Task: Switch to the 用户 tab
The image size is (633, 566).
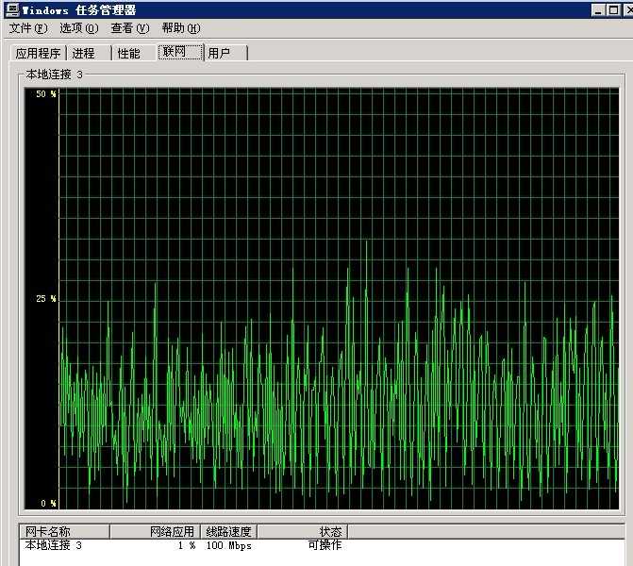Action: point(226,53)
